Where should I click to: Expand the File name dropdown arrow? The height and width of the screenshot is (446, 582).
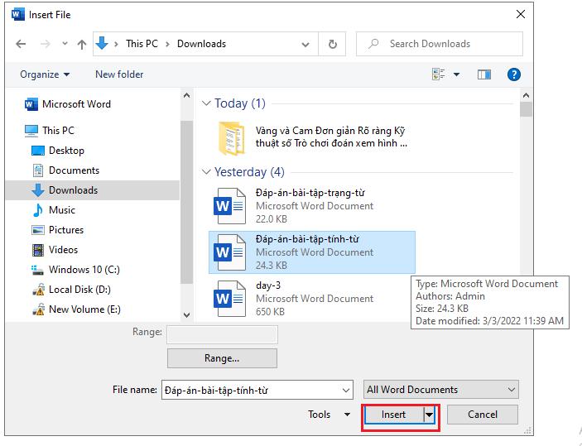[345, 391]
